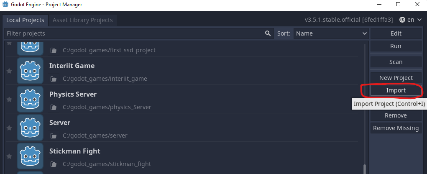This screenshot has width=427, height=174.
Task: Click the Import button
Action: 396,90
